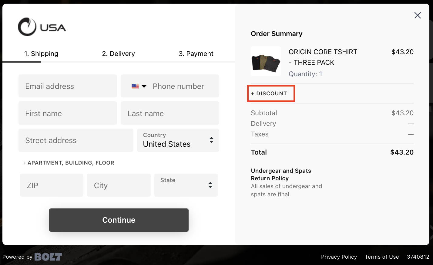The height and width of the screenshot is (265, 433).
Task: Open the Privacy Policy link
Action: (x=339, y=257)
